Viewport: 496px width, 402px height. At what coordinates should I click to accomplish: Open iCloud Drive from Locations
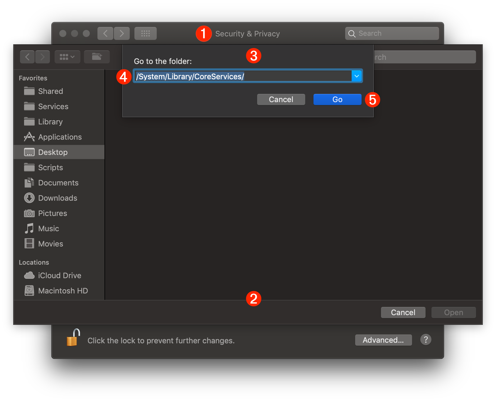[59, 275]
